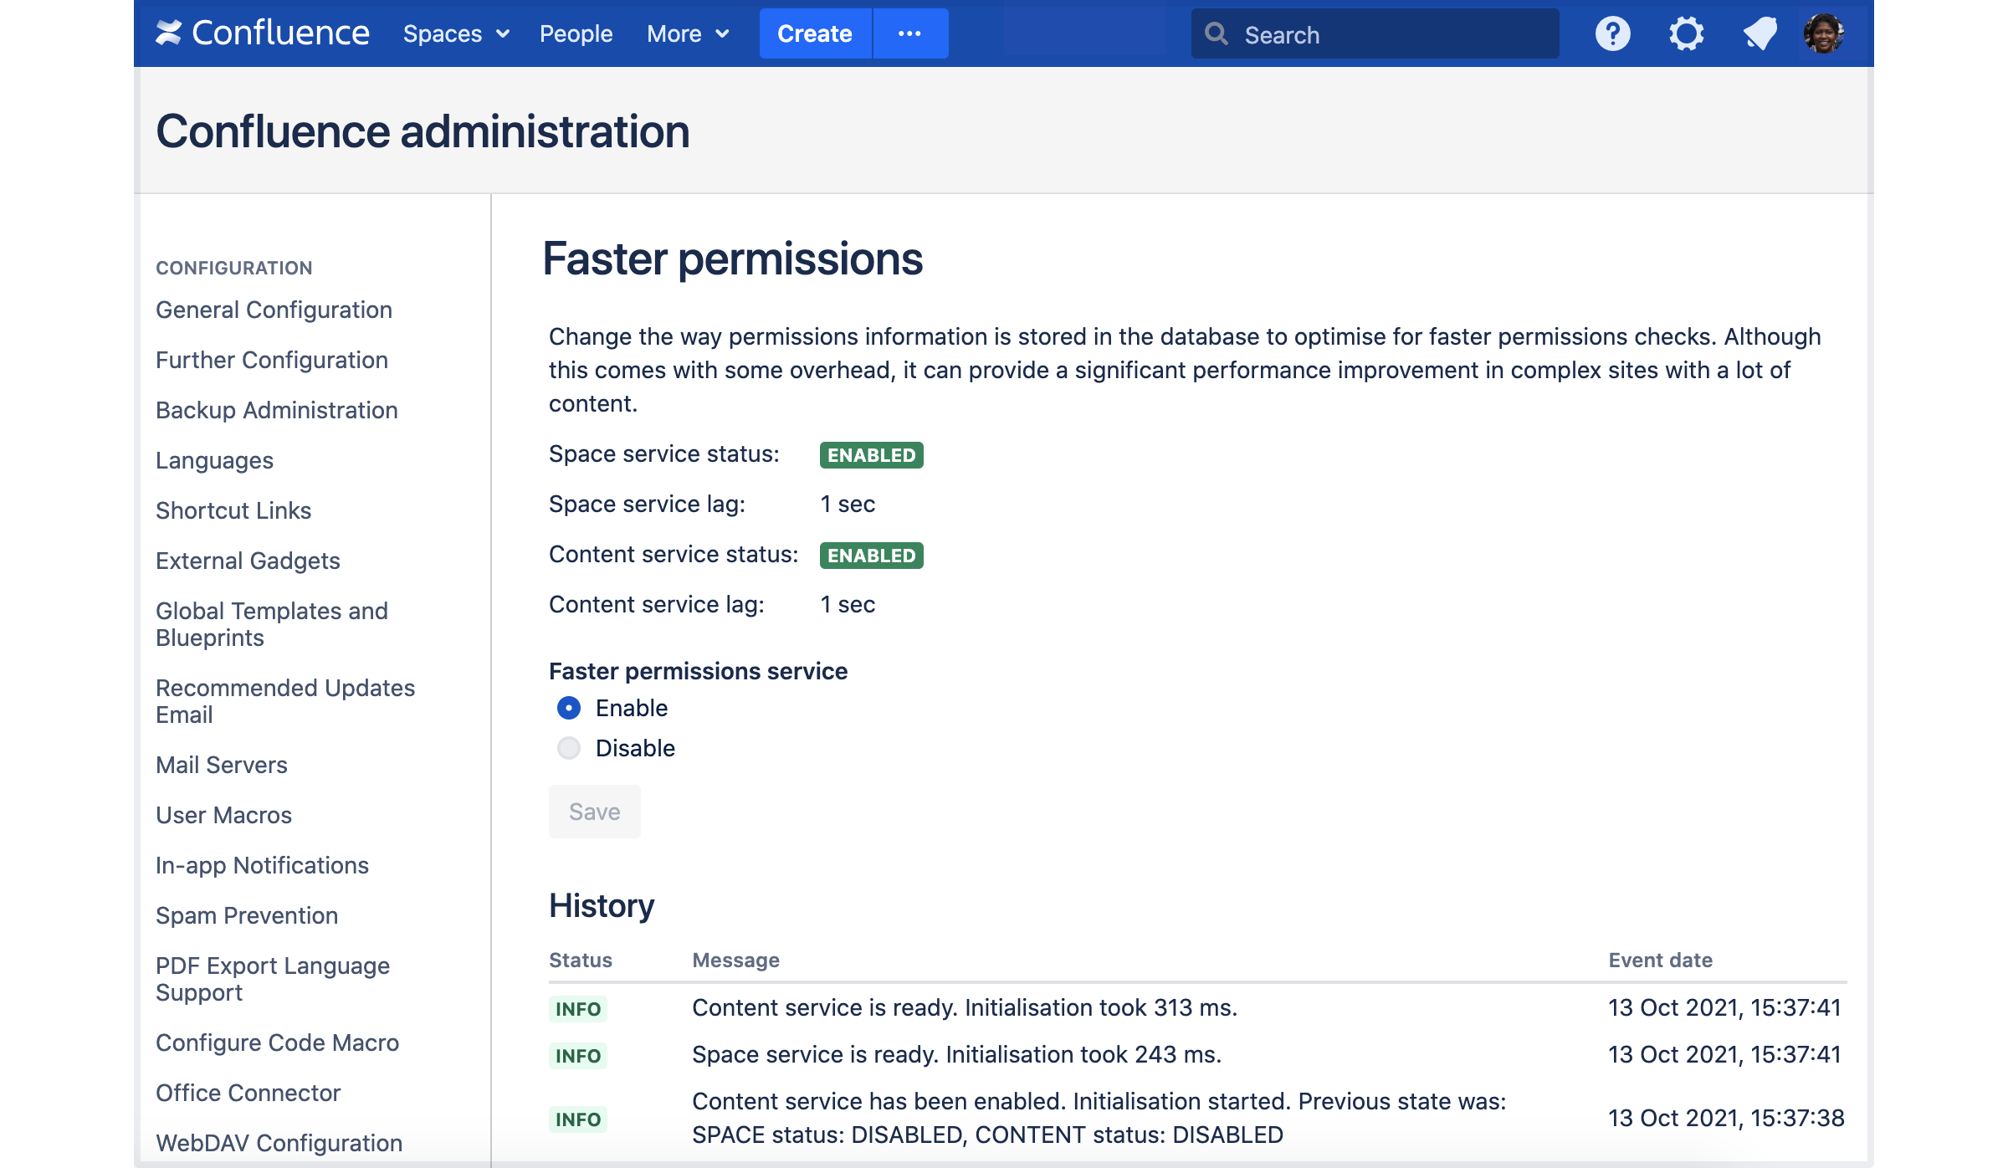The height and width of the screenshot is (1168, 2008).
Task: Click the Status column header
Action: [581, 961]
